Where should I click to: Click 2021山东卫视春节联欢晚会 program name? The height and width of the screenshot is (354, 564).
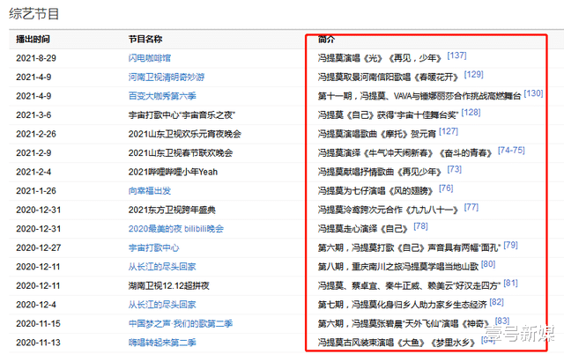[x=181, y=153]
